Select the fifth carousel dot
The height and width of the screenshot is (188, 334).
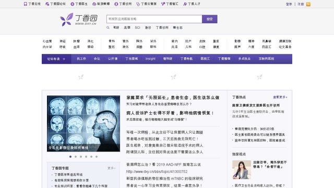(x=91, y=157)
